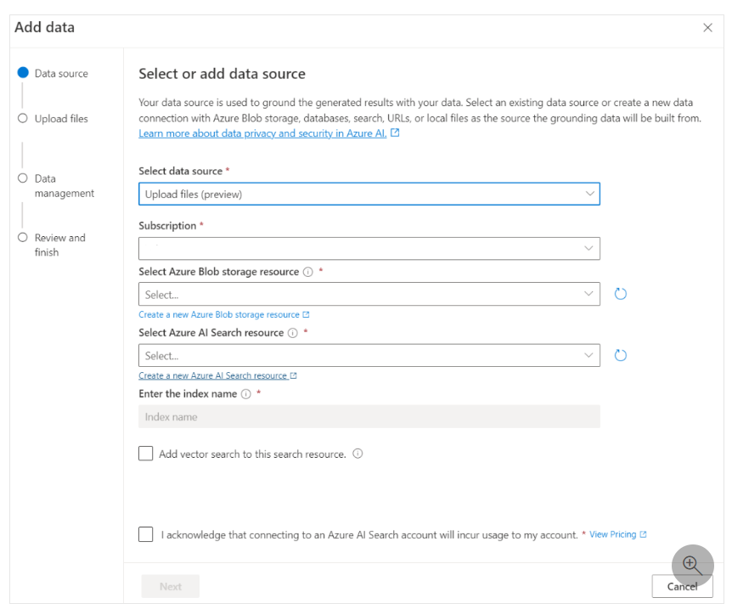Click info icon beside Azure AI Search label
The width and height of the screenshot is (732, 609).
point(292,333)
